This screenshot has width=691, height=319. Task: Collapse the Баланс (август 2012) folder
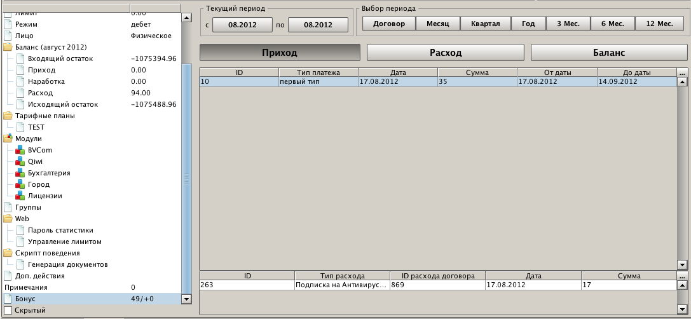pyautogui.click(x=8, y=47)
